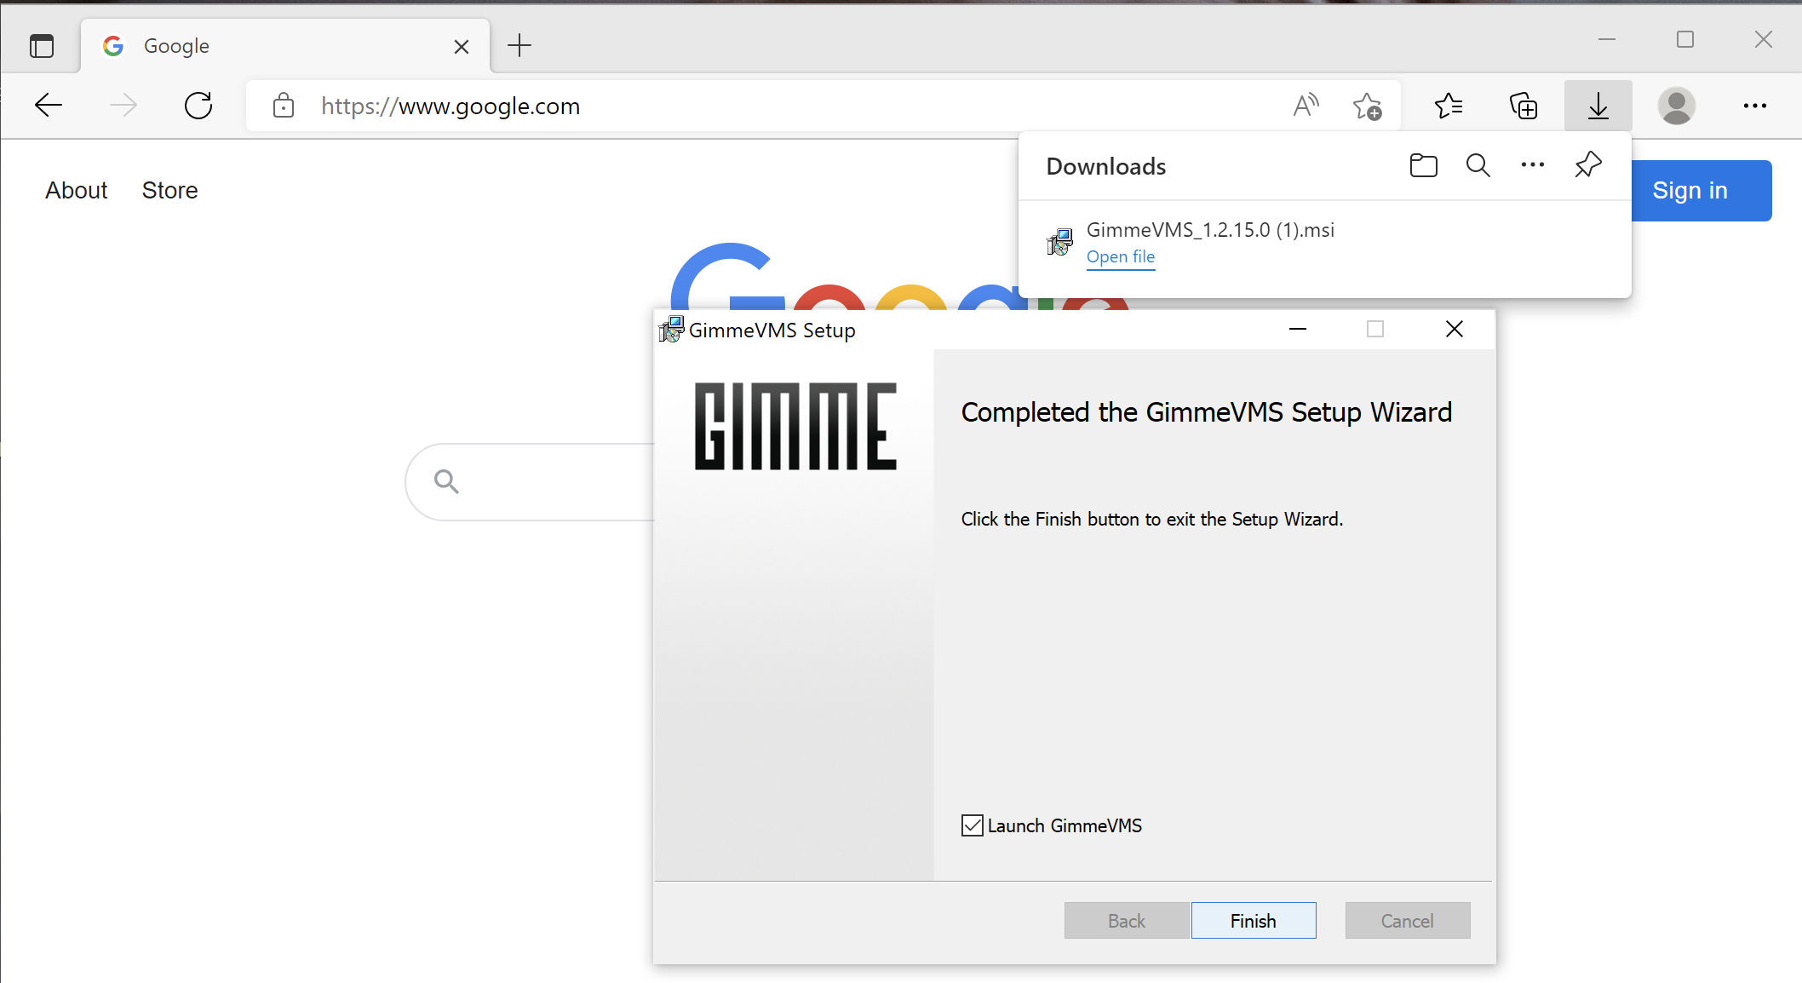Click the Downloads panel heading

(1106, 166)
